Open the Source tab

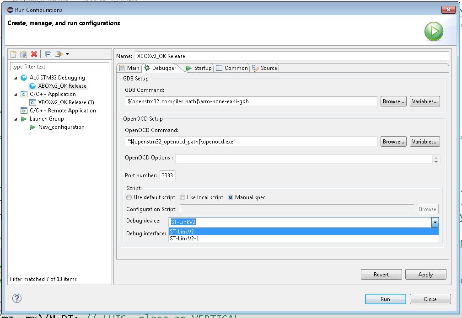pos(265,68)
